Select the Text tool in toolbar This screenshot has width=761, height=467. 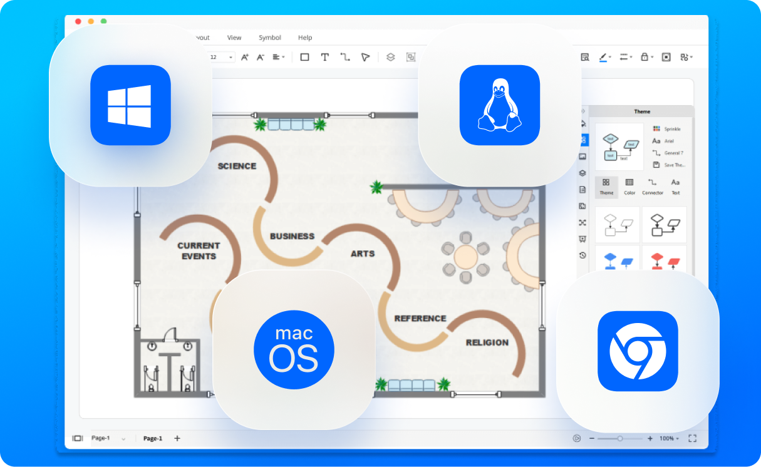[324, 57]
